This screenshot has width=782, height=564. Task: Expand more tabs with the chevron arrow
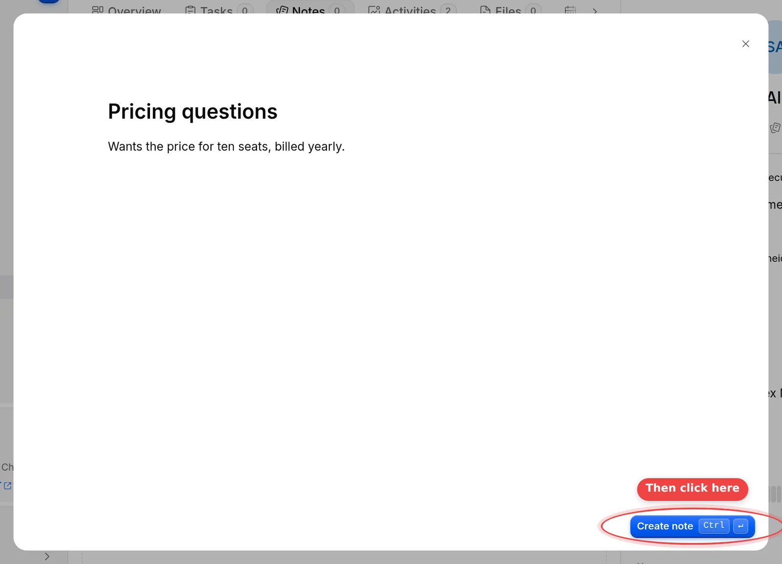(595, 11)
